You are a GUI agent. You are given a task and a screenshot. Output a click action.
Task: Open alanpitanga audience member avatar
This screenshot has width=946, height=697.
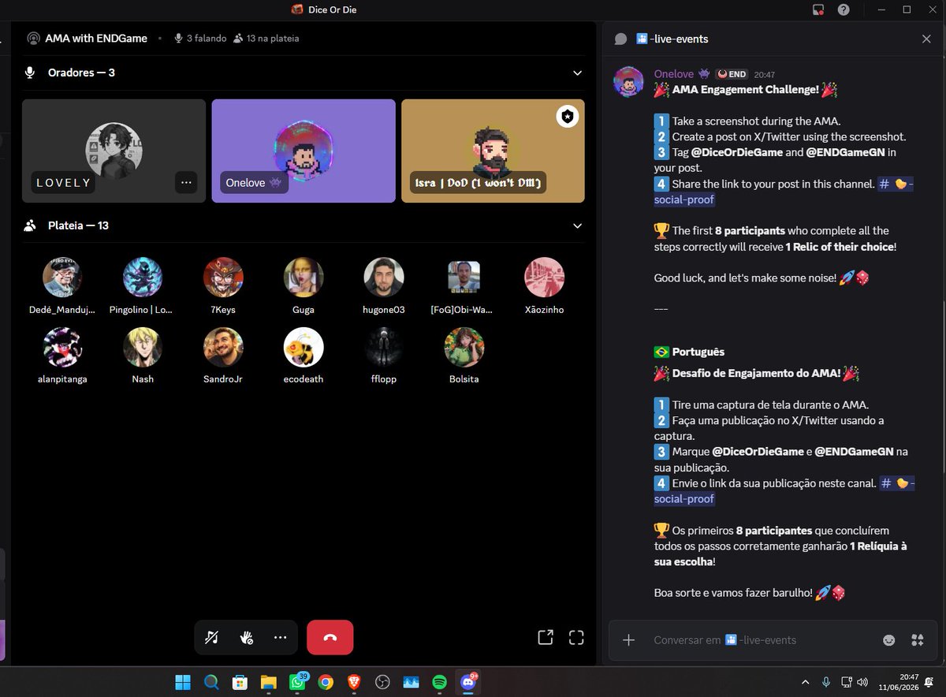tap(62, 347)
